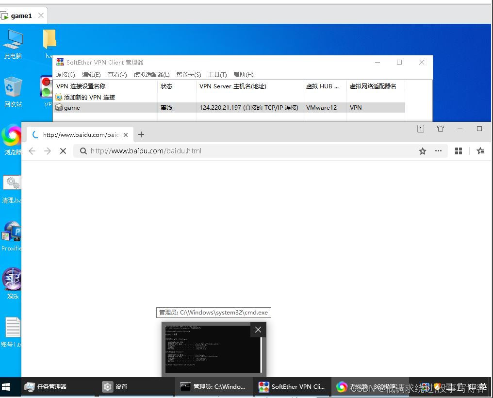Open the 查看(V) menu
The width and height of the screenshot is (493, 398).
117,75
